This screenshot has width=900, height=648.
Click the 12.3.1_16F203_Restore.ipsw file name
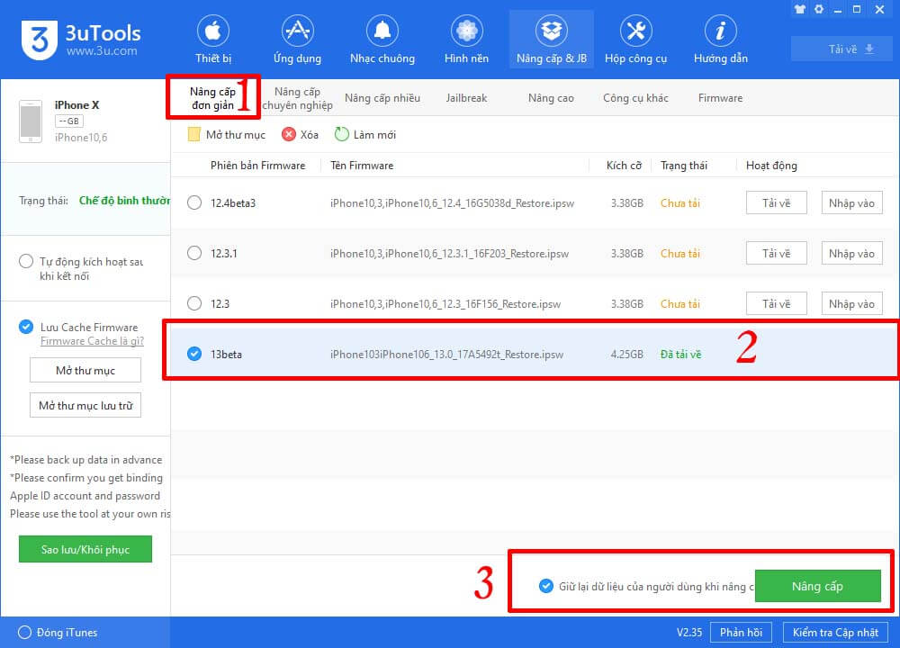click(449, 254)
